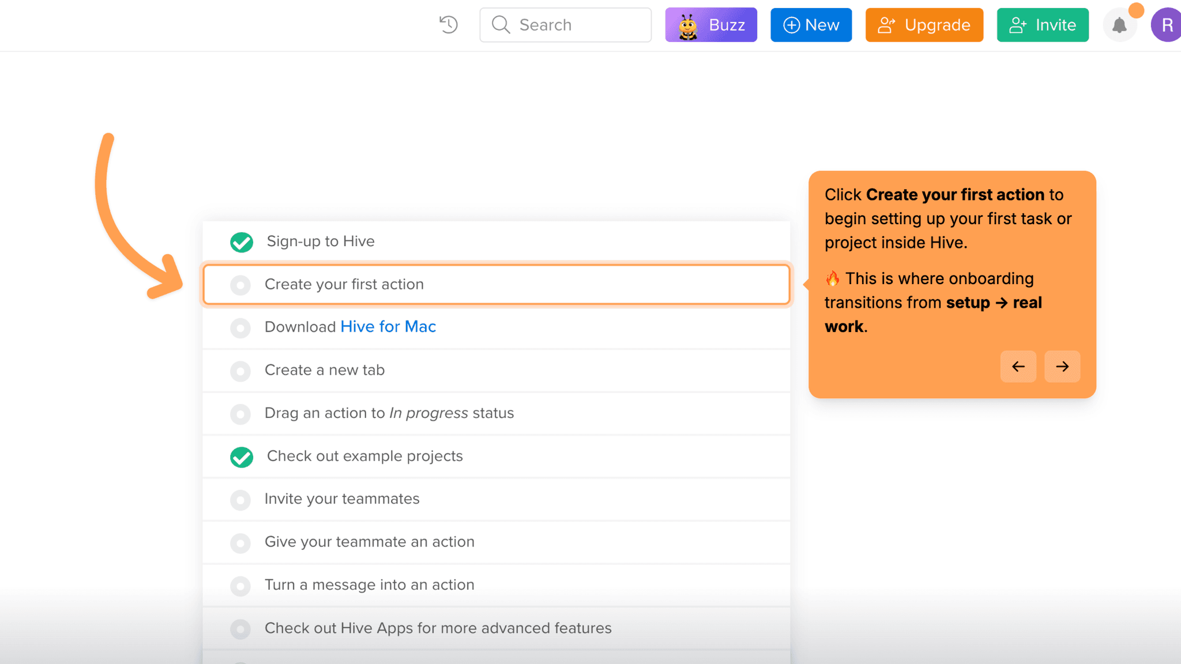Open the profile menu via the R avatar
1181x664 pixels.
click(1167, 25)
